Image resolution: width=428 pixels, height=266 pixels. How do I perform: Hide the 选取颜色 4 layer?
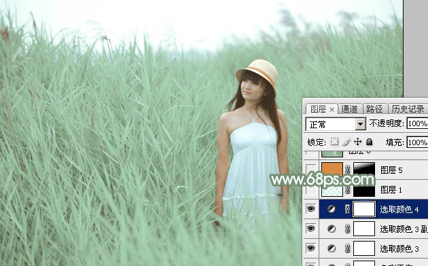pyautogui.click(x=311, y=209)
